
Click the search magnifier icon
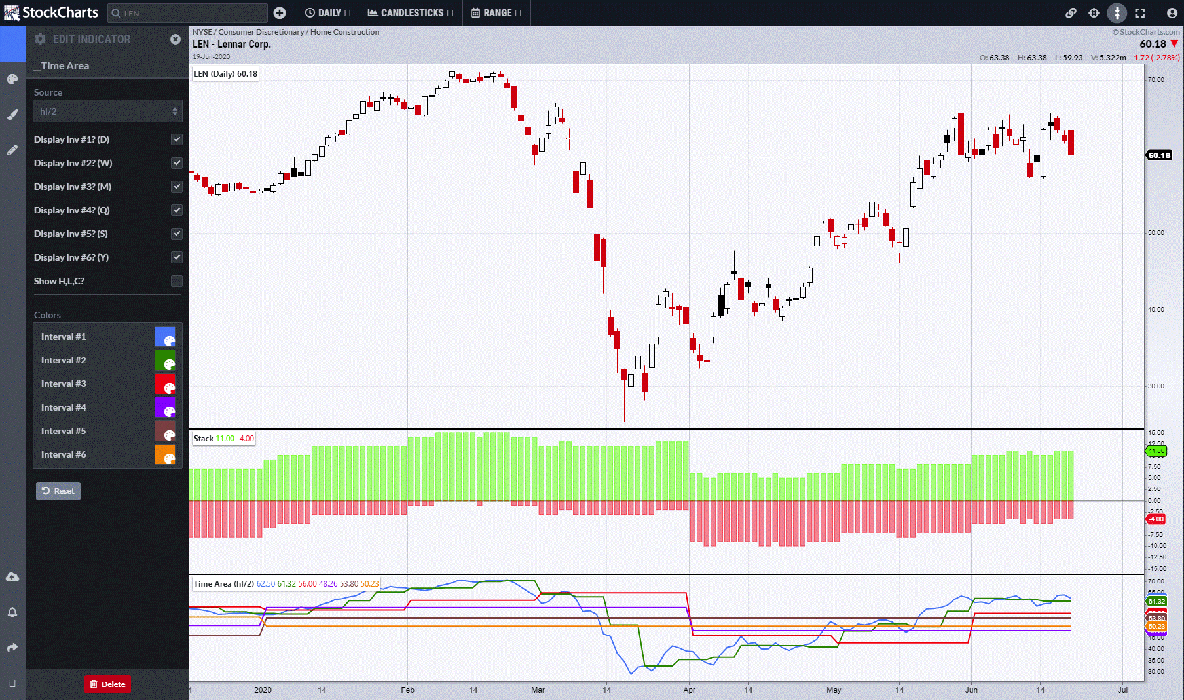point(116,13)
